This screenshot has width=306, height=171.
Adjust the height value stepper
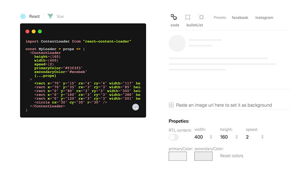click(237, 137)
